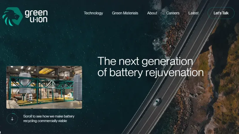Open the About page
The width and height of the screenshot is (239, 134).
point(152,13)
